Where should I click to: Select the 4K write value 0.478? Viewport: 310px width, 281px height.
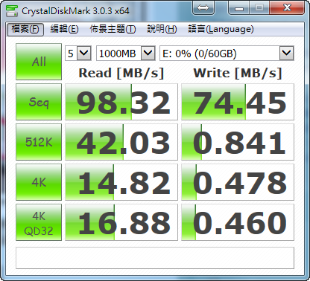tap(238, 182)
